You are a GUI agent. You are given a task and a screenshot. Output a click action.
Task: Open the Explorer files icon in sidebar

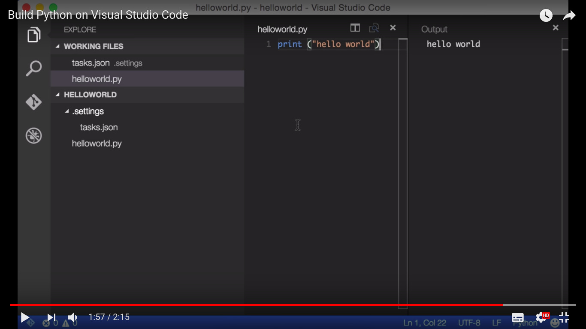point(34,35)
